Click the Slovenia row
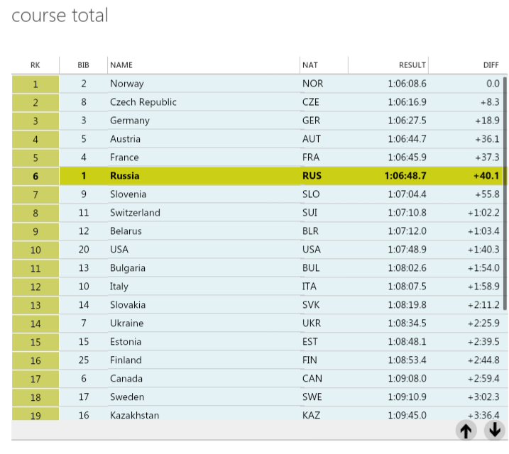The width and height of the screenshot is (509, 454). 258,194
